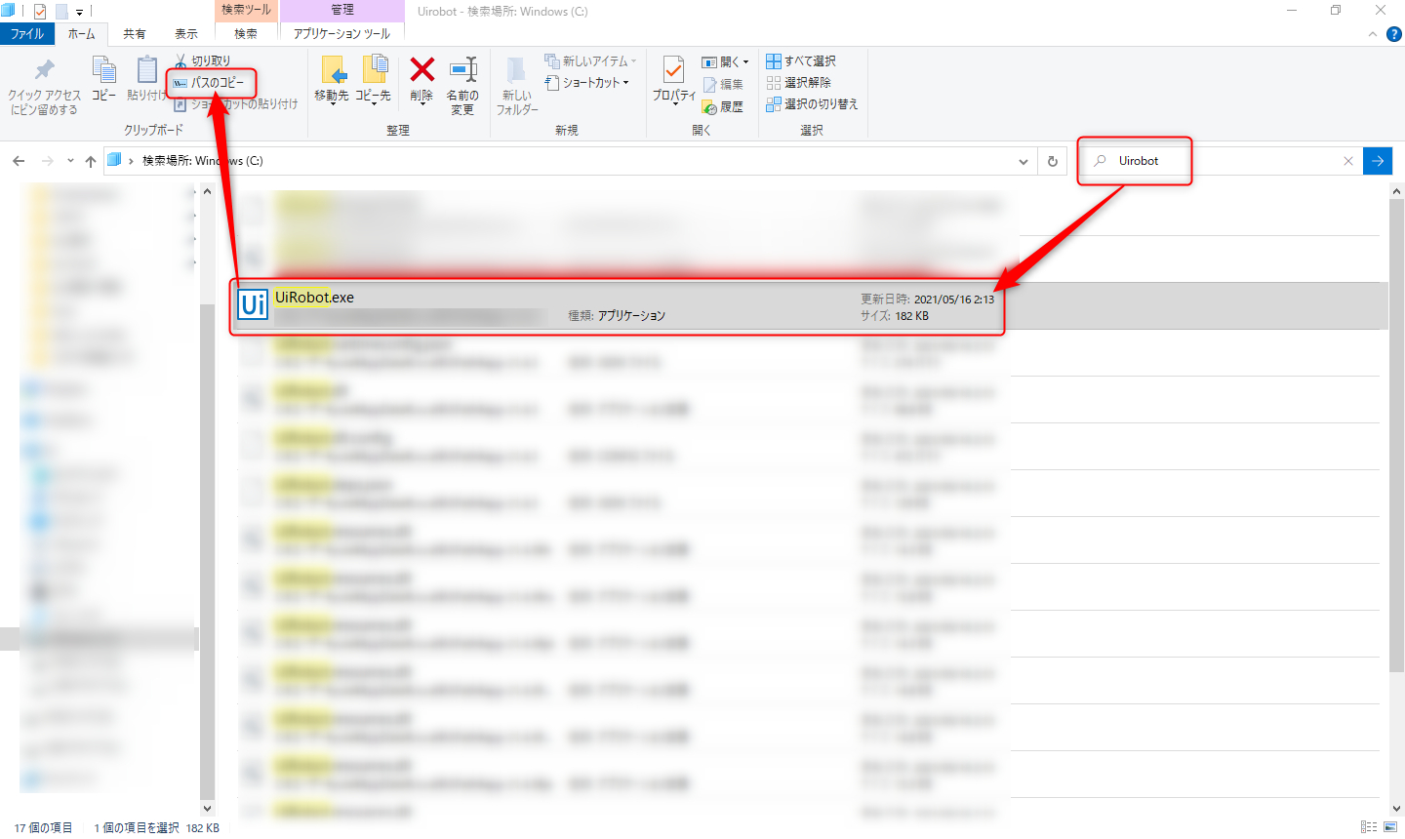Open the ファイル tab
The width and height of the screenshot is (1405, 839).
(27, 33)
